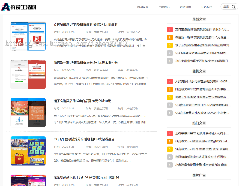Image resolution: width=239 pixels, height=186 pixels.
Task: Click rank 1 badge beside 支付宝最新UP售货机
Action: [170, 29]
